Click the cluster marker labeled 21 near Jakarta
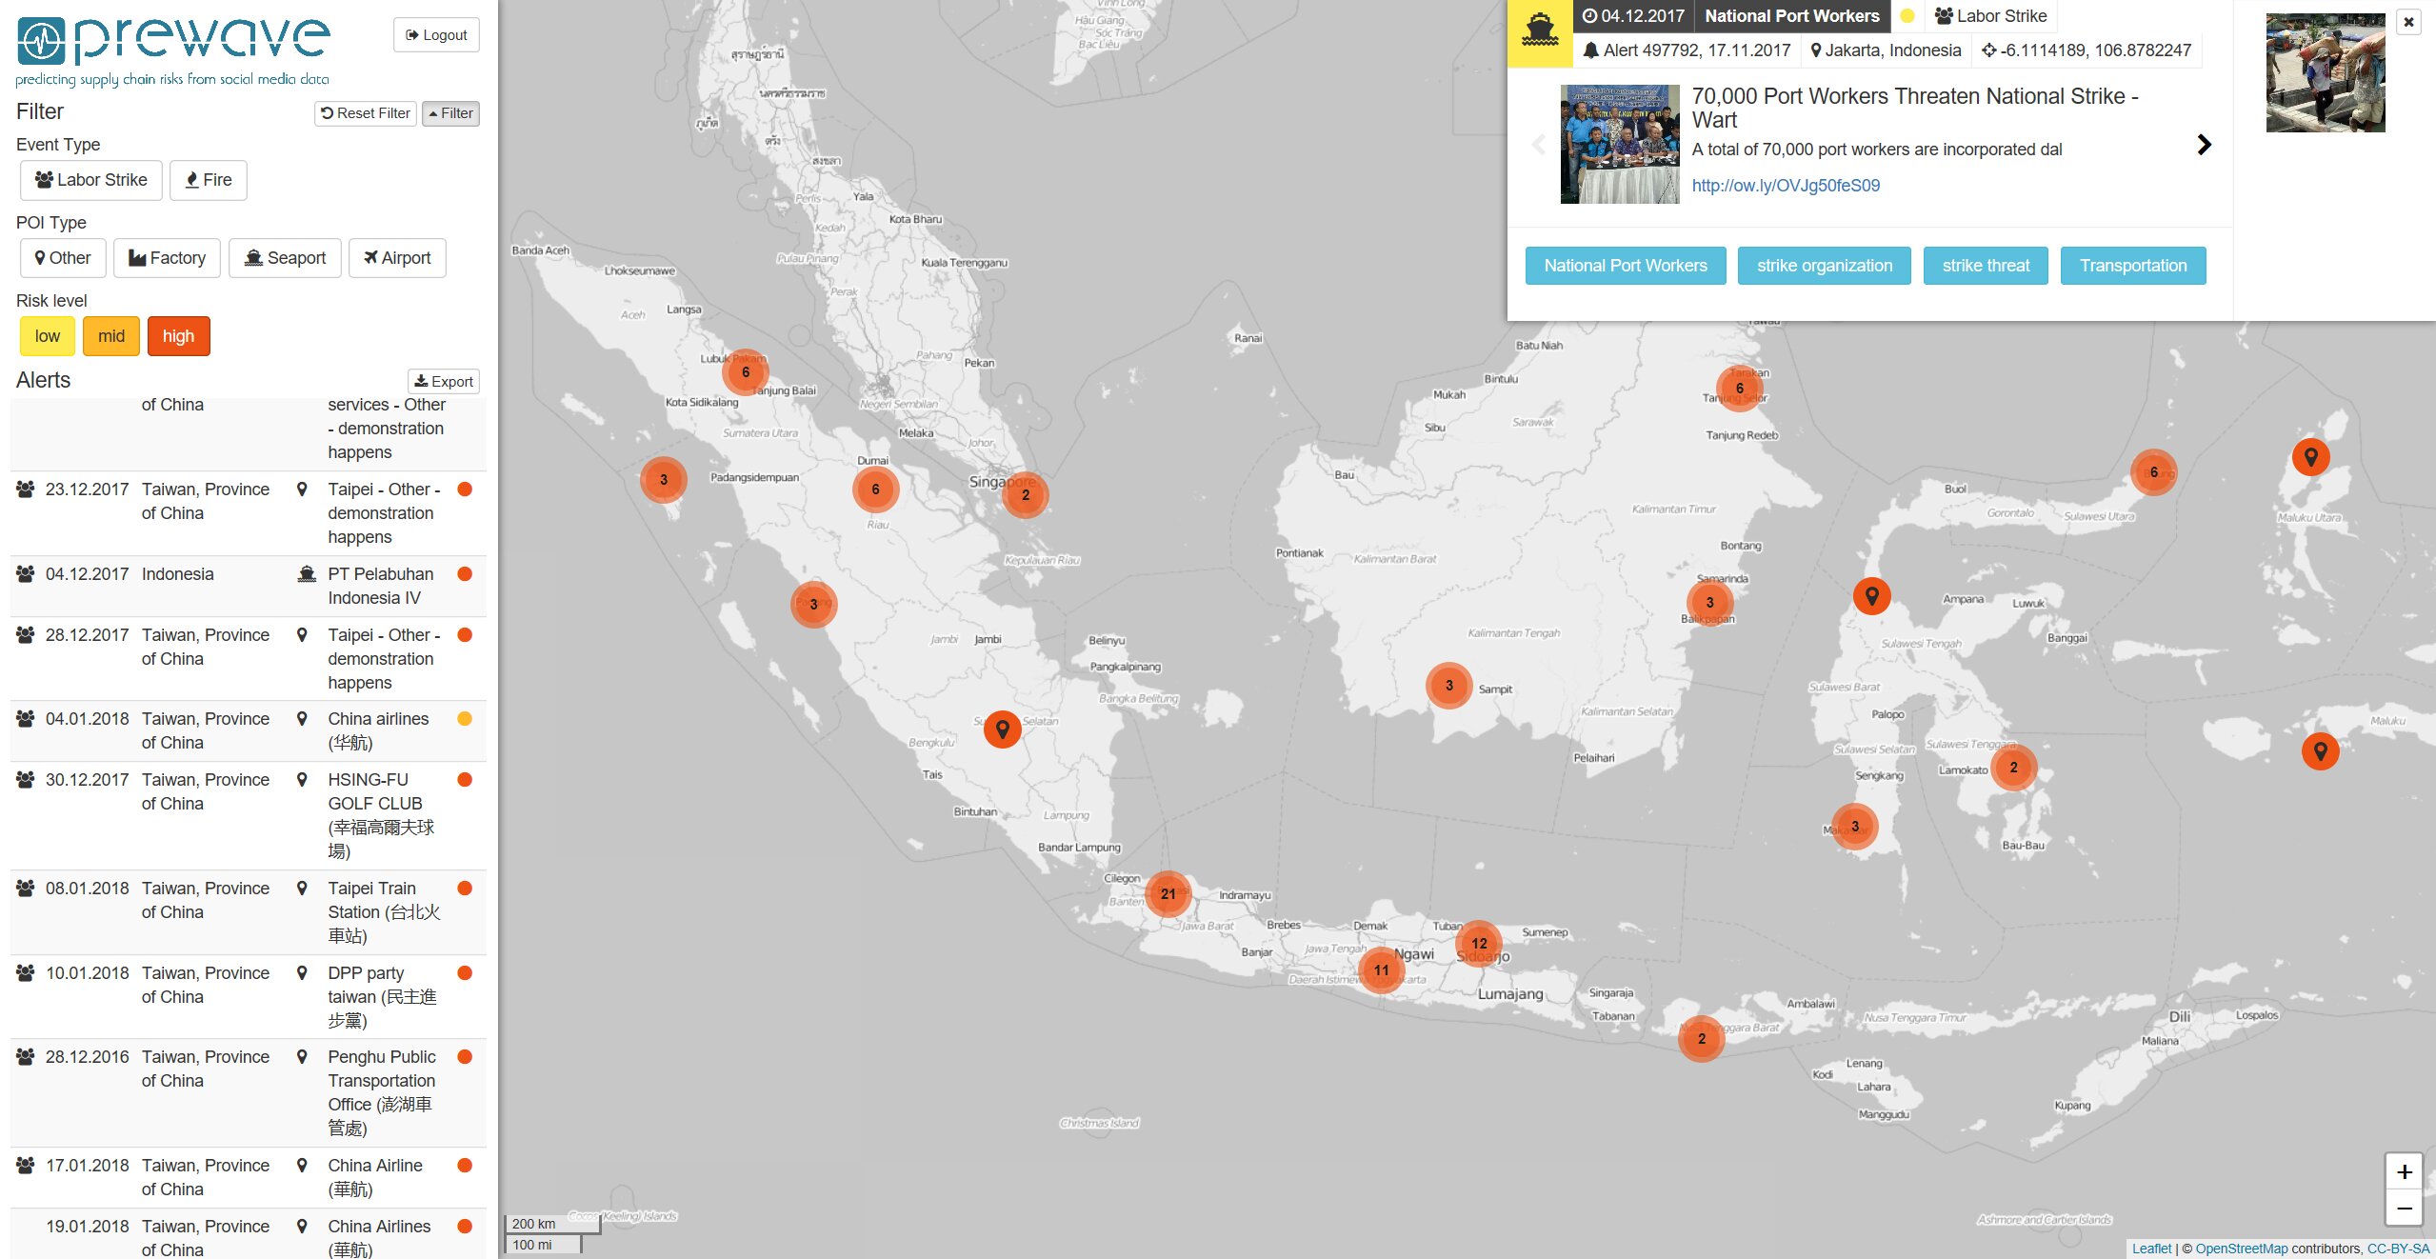 [x=1168, y=893]
